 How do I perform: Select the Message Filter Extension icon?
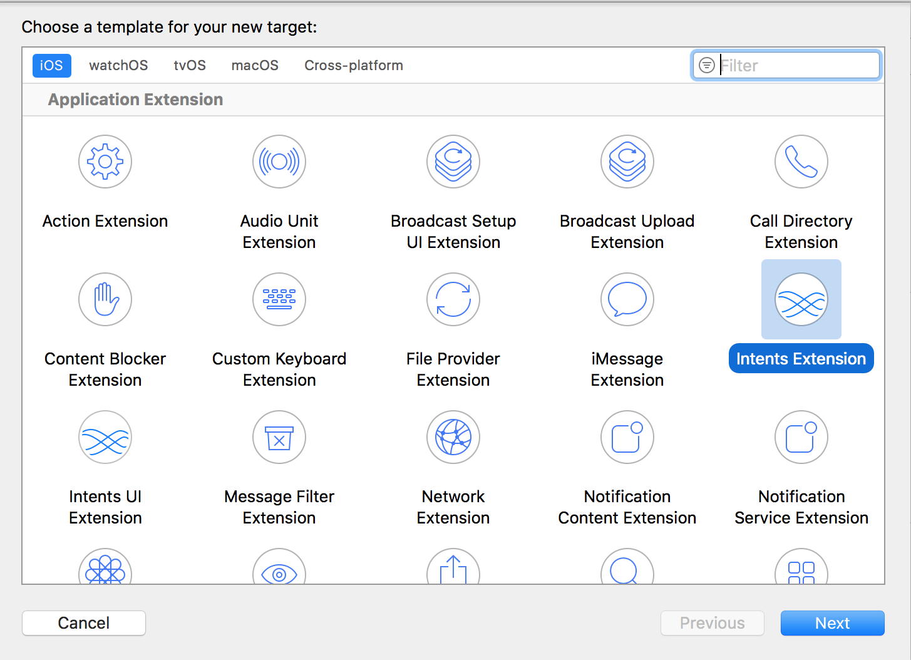pos(279,437)
